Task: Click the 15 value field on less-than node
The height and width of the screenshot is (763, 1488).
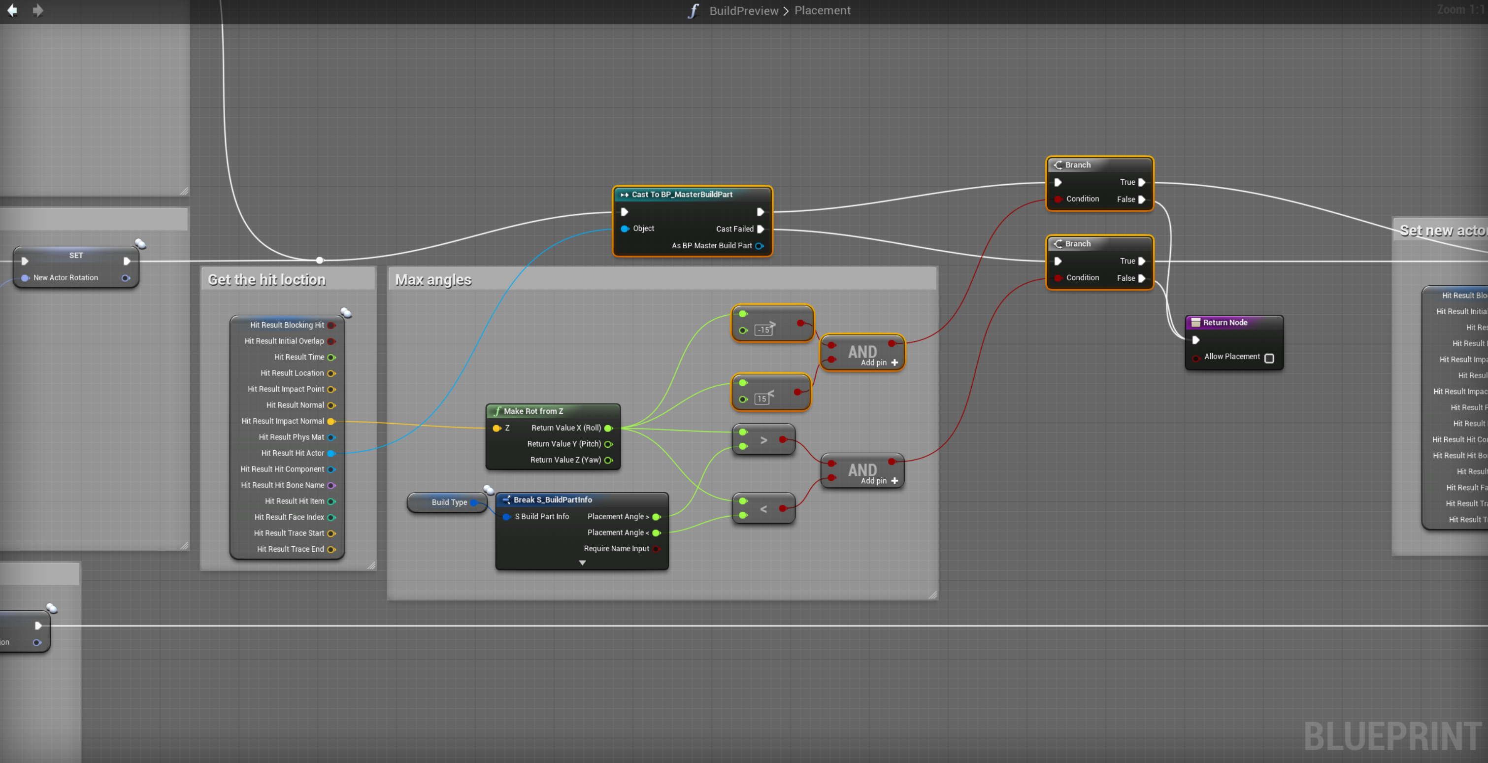Action: pyautogui.click(x=761, y=398)
